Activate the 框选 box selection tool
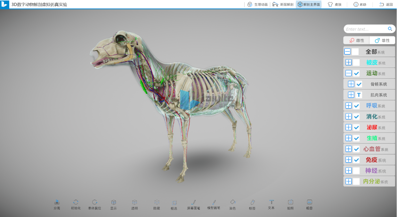397x217 pixels. tap(174, 203)
